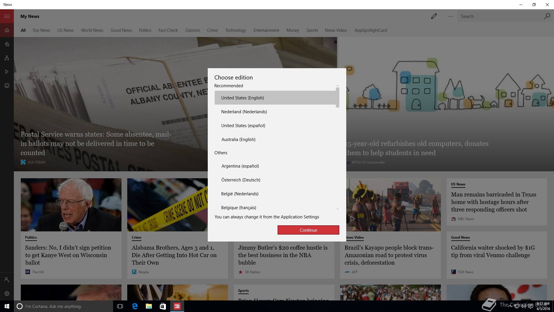Open the Man barricaded in Texas article
This screenshot has width=554, height=312.
point(493,202)
